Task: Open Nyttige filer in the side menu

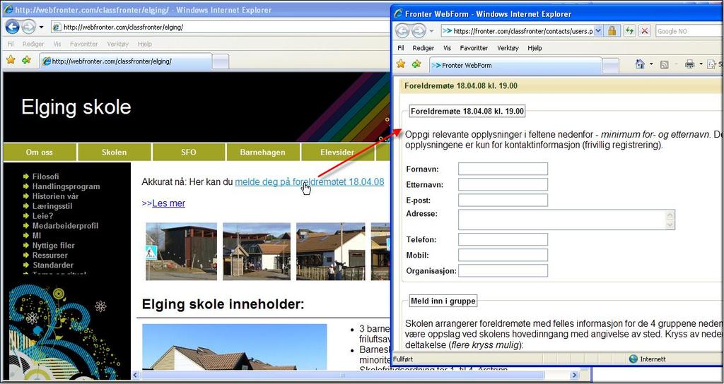Action: point(54,246)
